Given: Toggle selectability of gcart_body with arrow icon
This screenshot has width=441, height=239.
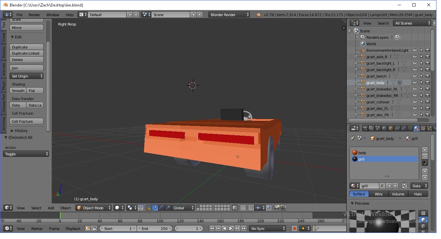Looking at the screenshot, I should pyautogui.click(x=421, y=82).
